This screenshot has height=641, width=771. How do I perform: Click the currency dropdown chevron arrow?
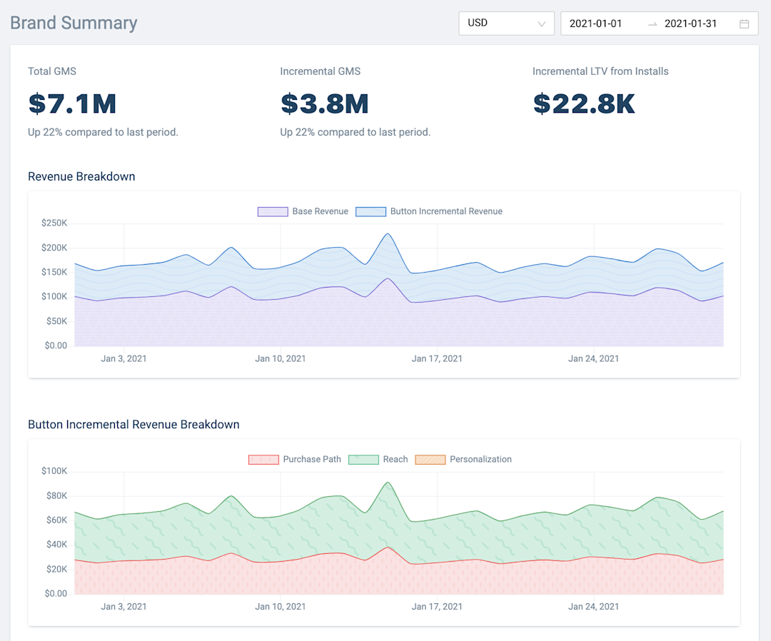point(541,24)
